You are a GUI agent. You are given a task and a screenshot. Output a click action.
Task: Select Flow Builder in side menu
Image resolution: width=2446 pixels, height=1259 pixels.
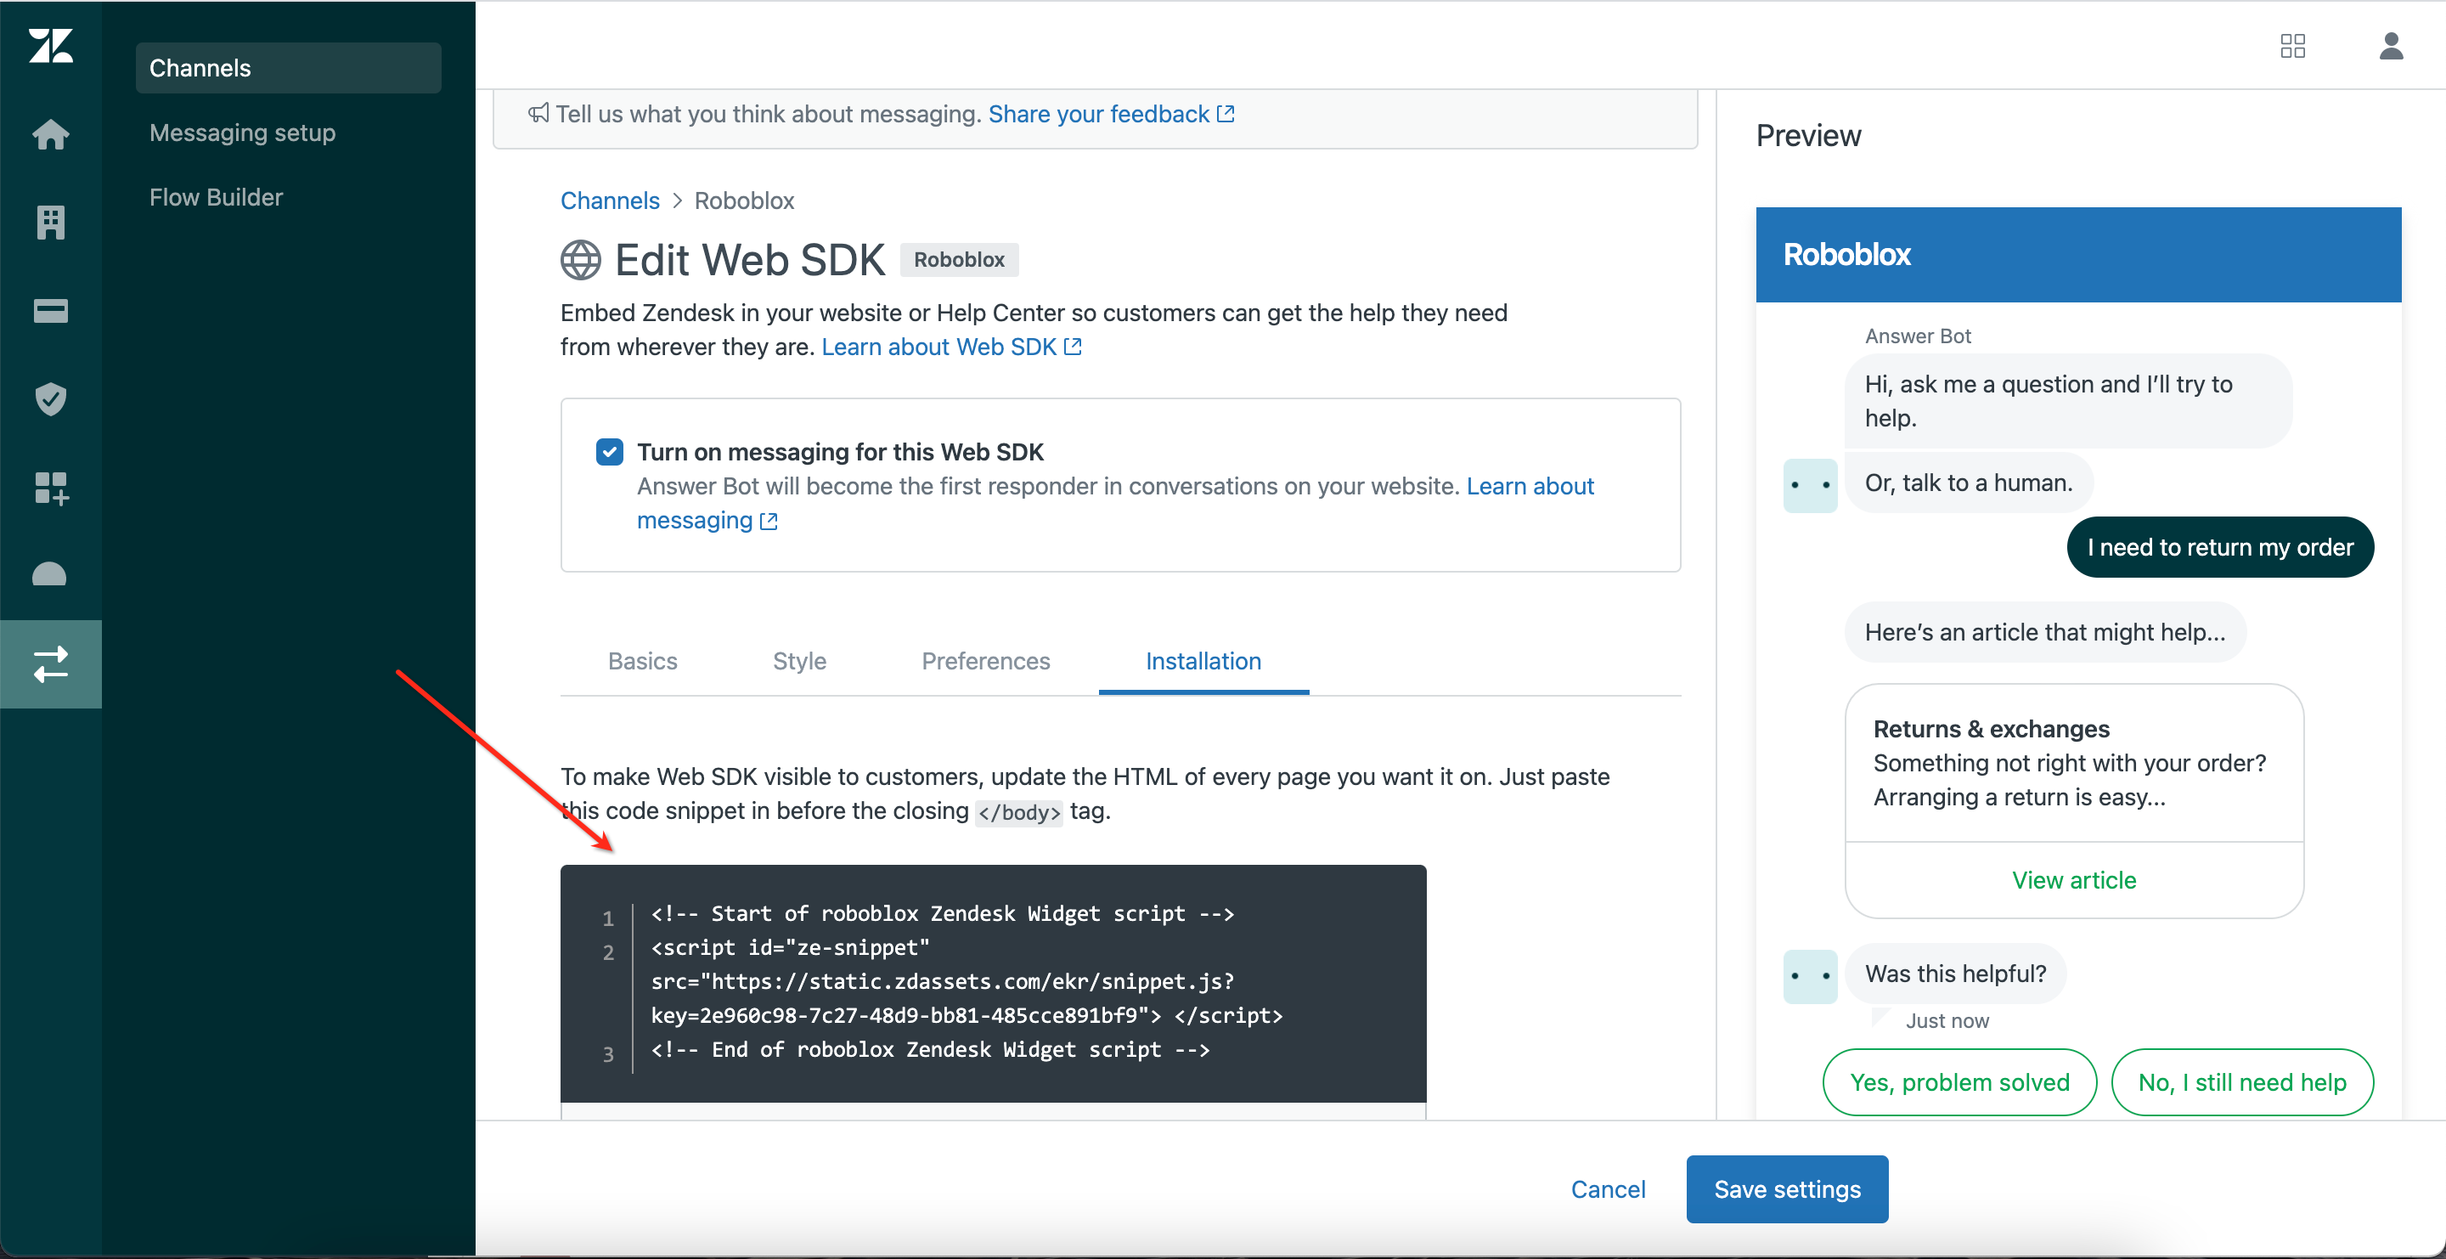[216, 196]
